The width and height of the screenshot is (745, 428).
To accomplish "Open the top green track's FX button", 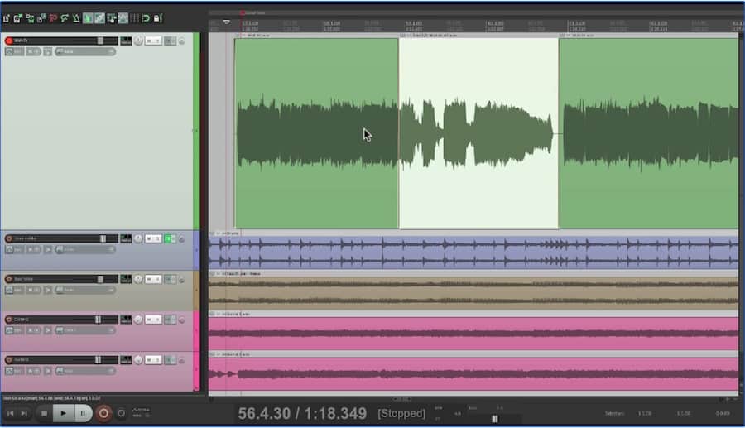I will click(168, 41).
